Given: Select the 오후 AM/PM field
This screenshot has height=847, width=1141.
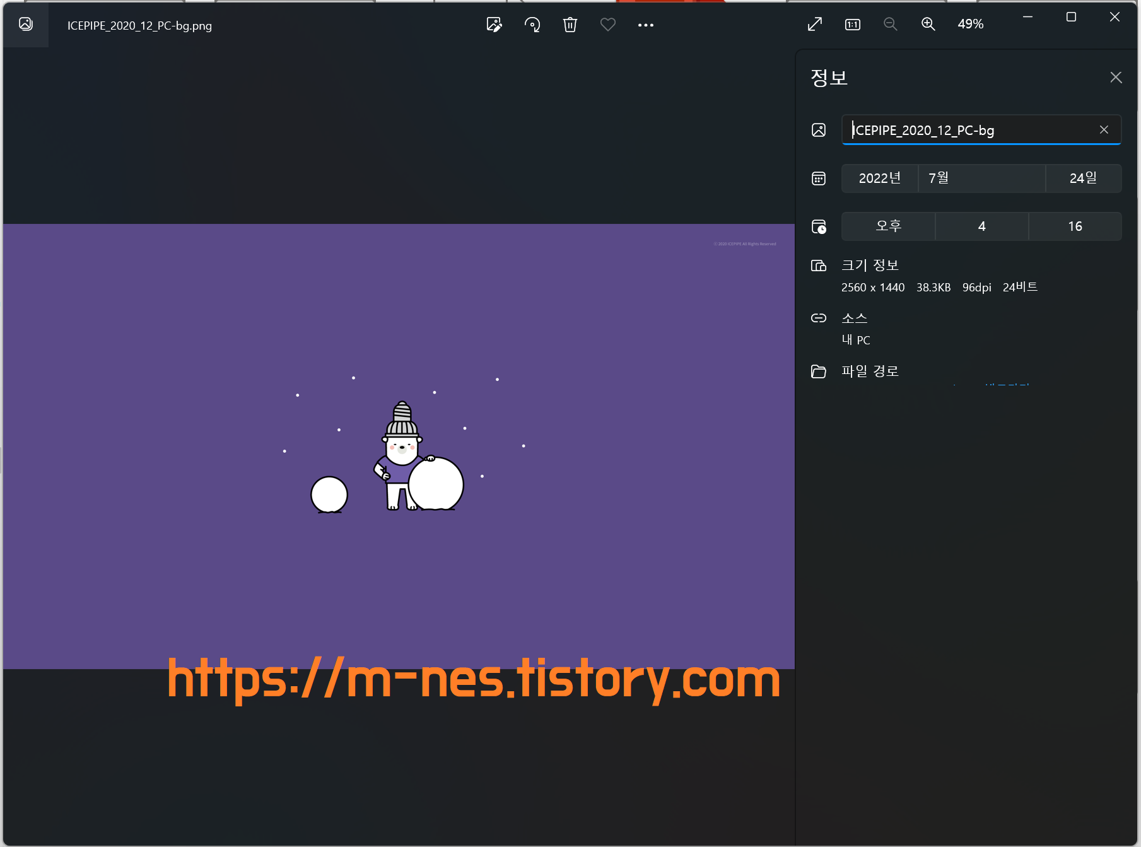Looking at the screenshot, I should 888,226.
